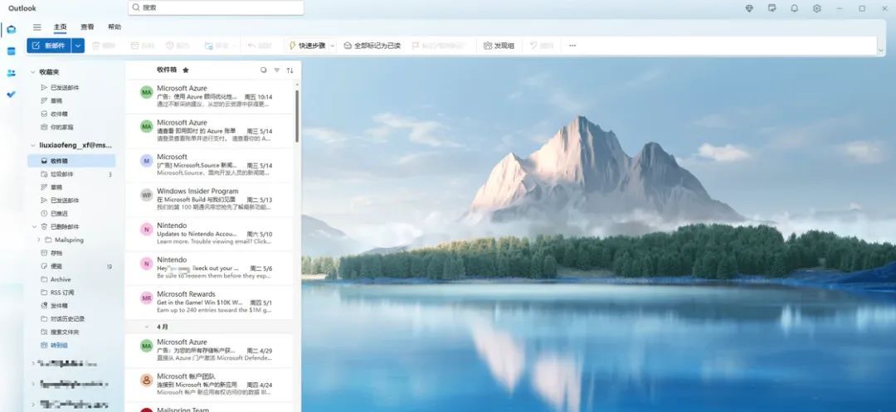The height and width of the screenshot is (412, 896).
Task: Expand the first blurred account below 转到组
Action: click(x=33, y=363)
